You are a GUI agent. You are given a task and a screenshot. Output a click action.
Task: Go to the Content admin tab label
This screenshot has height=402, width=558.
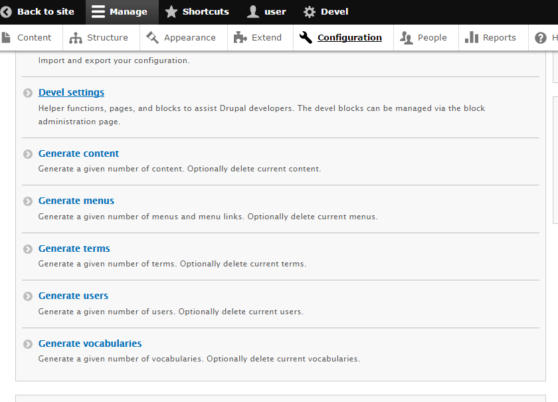click(x=34, y=37)
